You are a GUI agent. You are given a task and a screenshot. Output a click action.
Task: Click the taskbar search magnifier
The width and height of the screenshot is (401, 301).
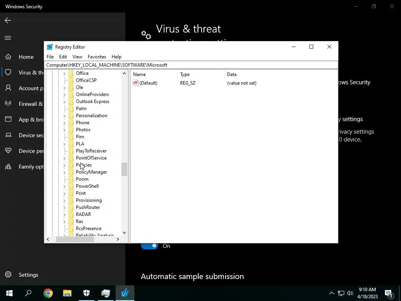coord(28,293)
